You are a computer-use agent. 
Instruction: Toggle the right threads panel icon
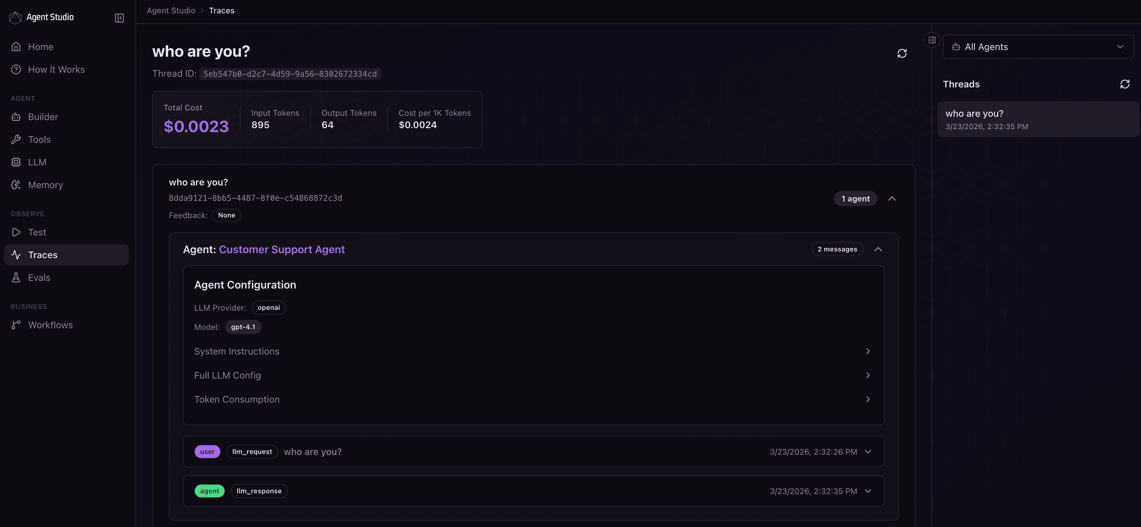coord(932,40)
